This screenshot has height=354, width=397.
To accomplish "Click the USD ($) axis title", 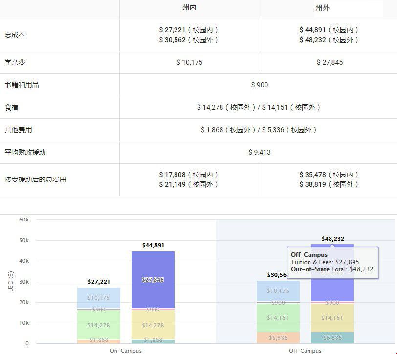I will point(10,281).
